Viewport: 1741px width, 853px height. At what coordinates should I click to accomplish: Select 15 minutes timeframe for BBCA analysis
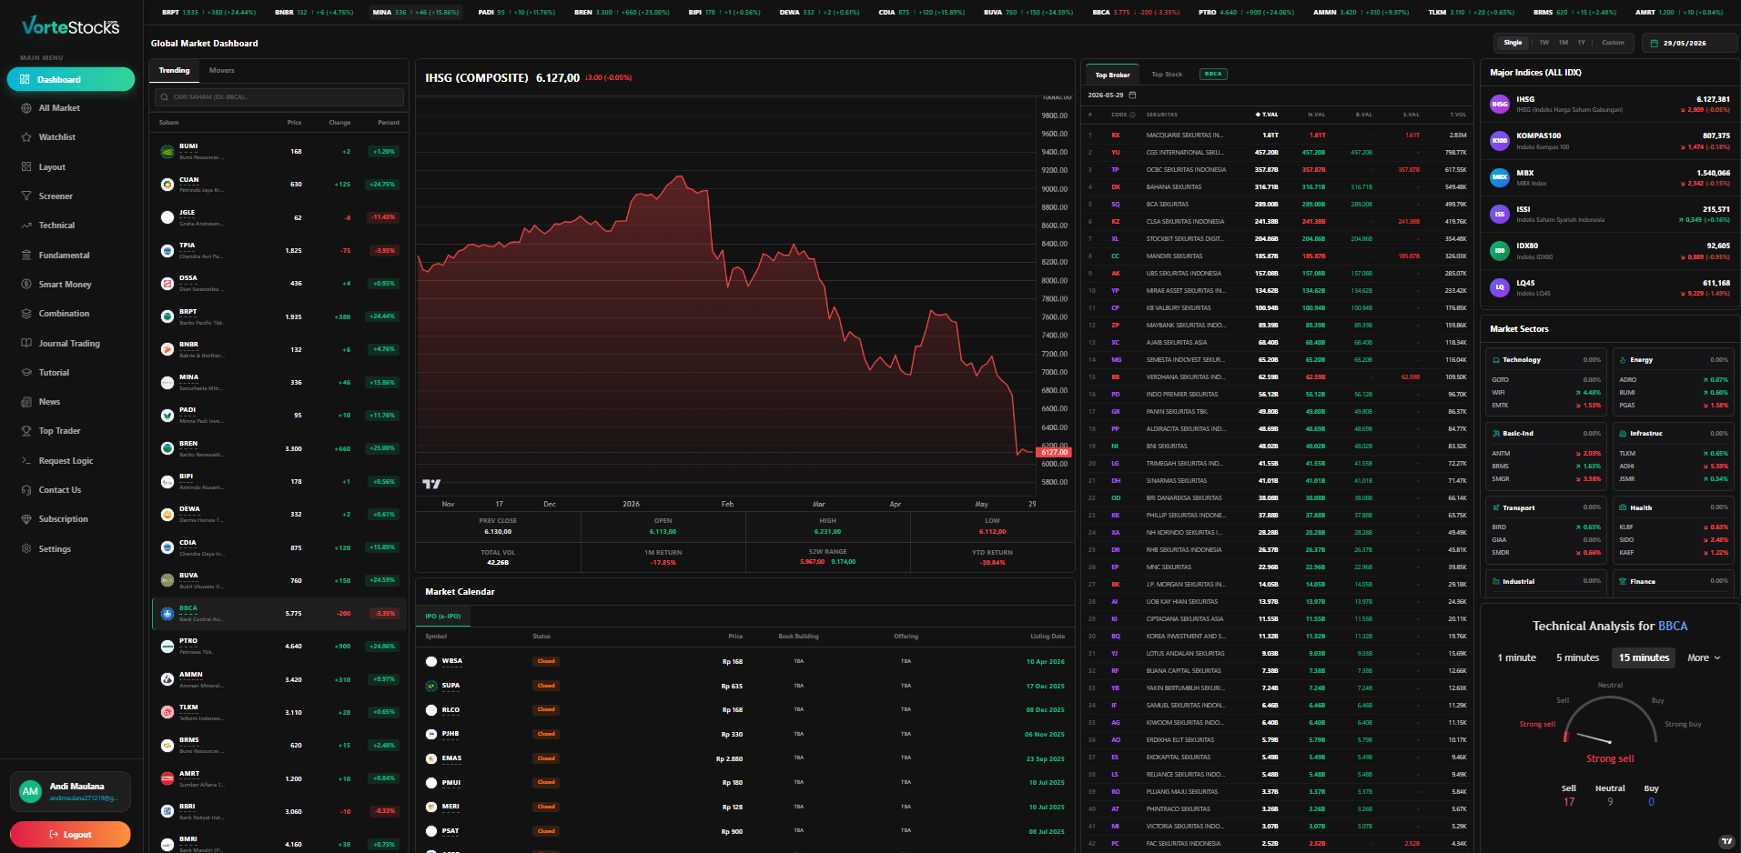click(x=1644, y=657)
